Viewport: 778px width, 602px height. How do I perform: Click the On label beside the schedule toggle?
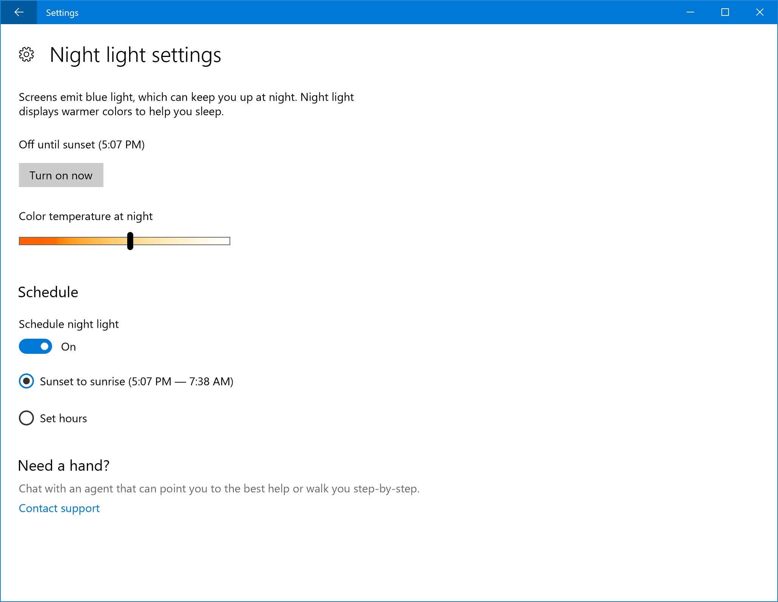68,346
